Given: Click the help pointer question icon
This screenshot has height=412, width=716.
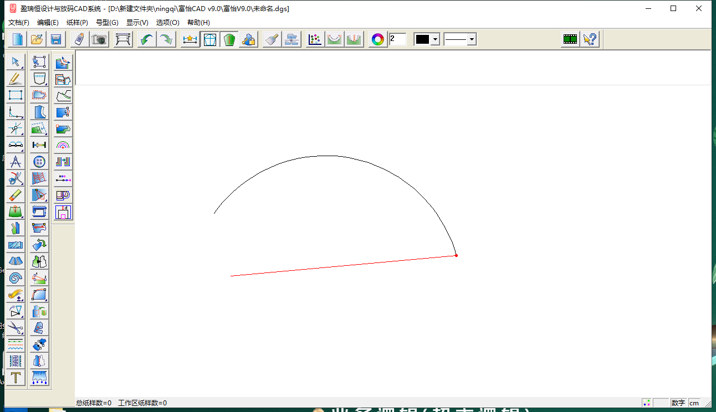Looking at the screenshot, I should (590, 39).
